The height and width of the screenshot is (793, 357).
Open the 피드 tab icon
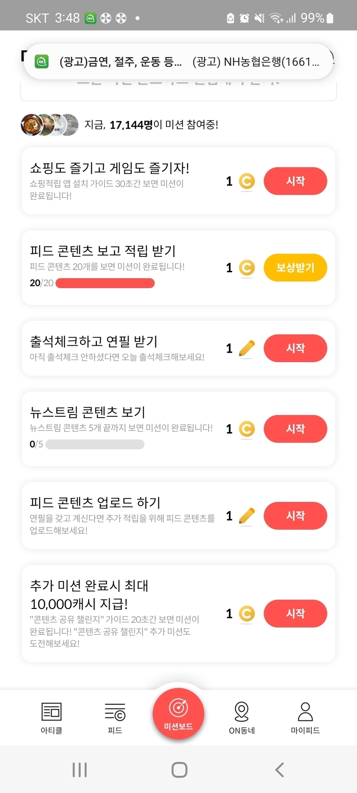click(115, 712)
